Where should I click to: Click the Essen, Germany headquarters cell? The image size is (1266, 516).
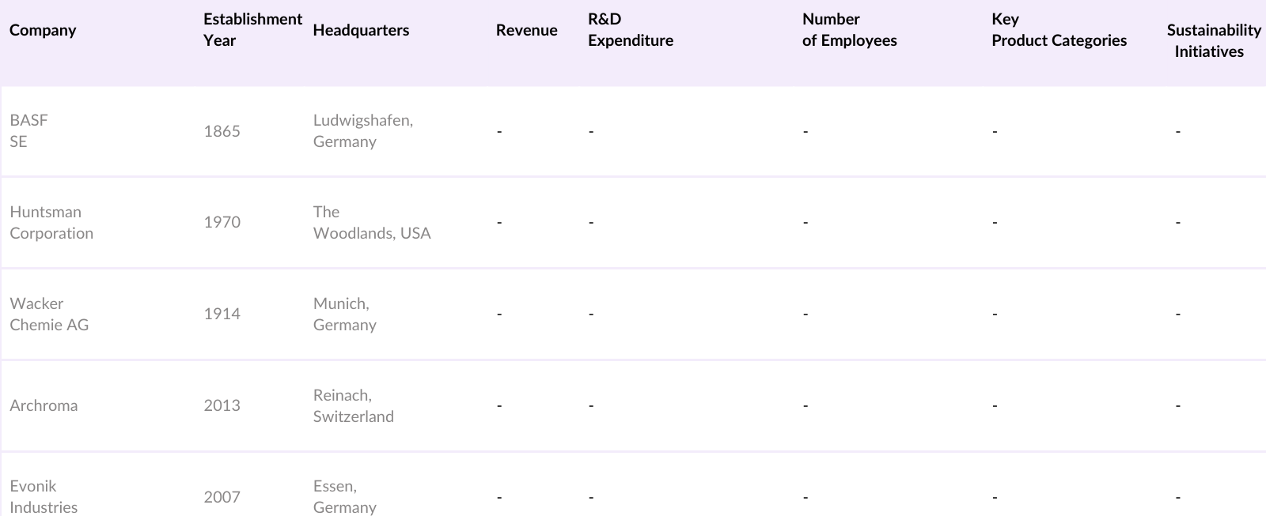(344, 496)
